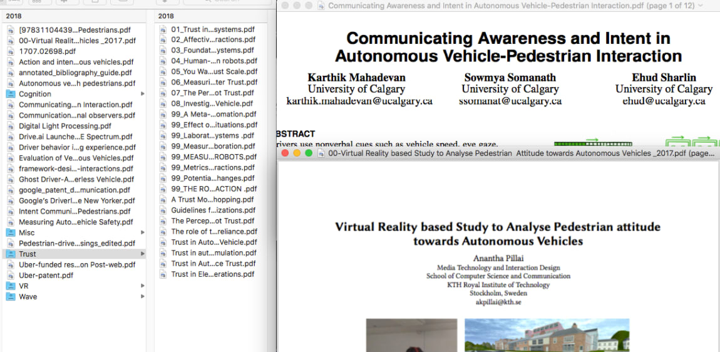720x352 pixels.
Task: Select annotated_bibliography_guide.pdf file
Action: [x=74, y=73]
